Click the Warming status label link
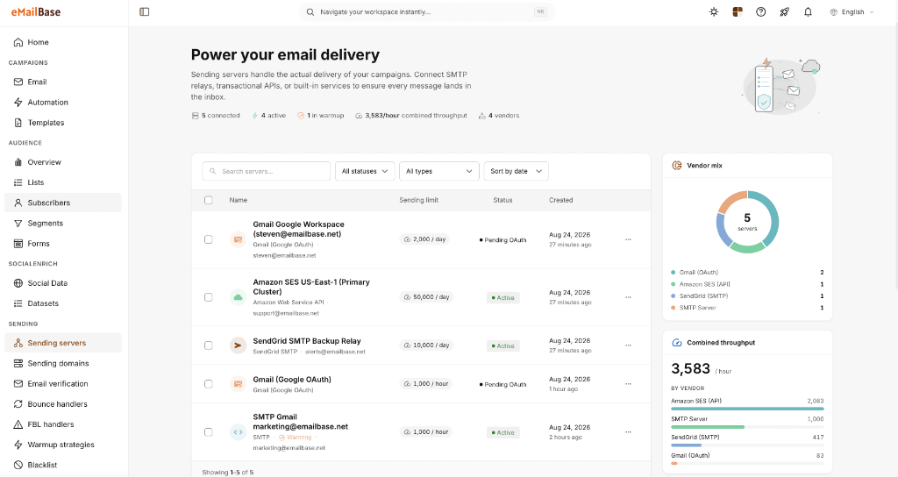Image resolution: width=898 pixels, height=477 pixels. pos(296,437)
